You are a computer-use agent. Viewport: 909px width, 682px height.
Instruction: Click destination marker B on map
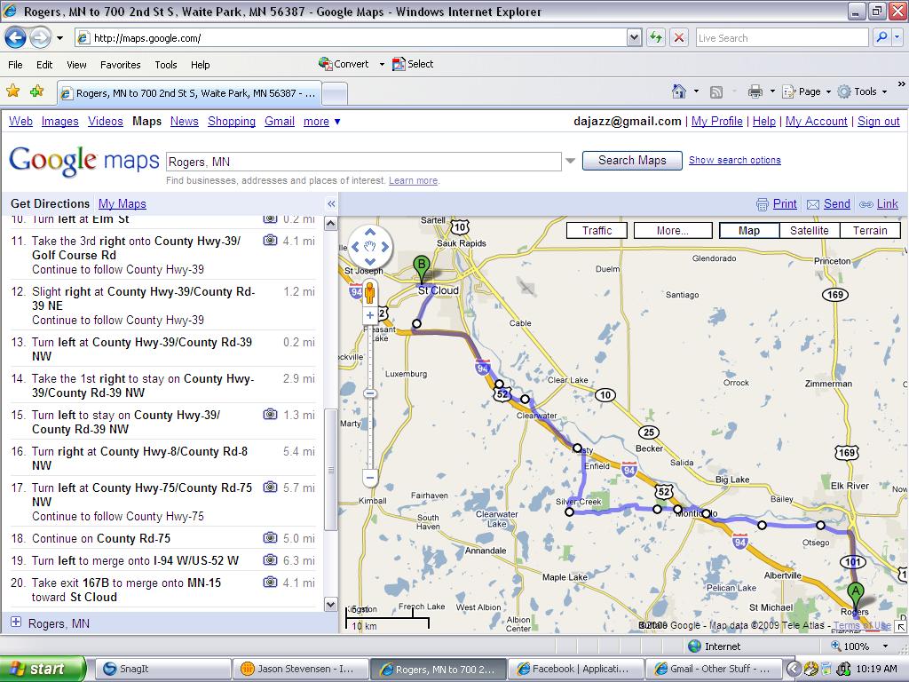coord(422,269)
